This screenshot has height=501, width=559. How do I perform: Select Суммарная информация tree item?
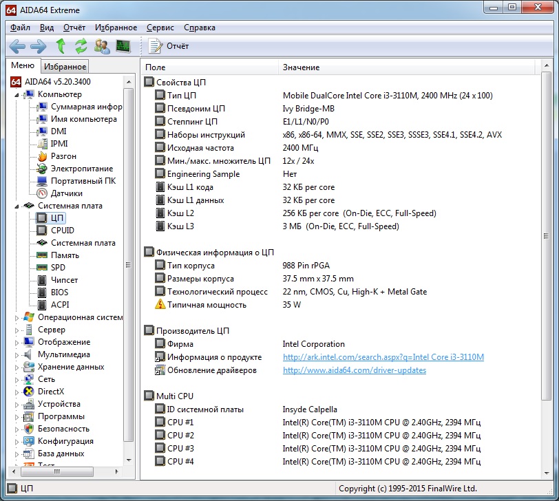click(x=79, y=107)
